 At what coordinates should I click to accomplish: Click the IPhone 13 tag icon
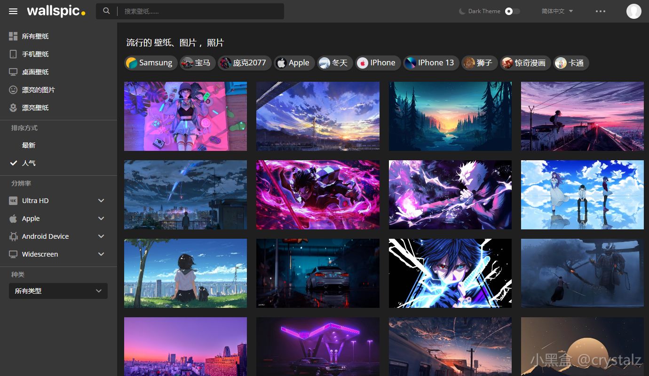click(410, 63)
